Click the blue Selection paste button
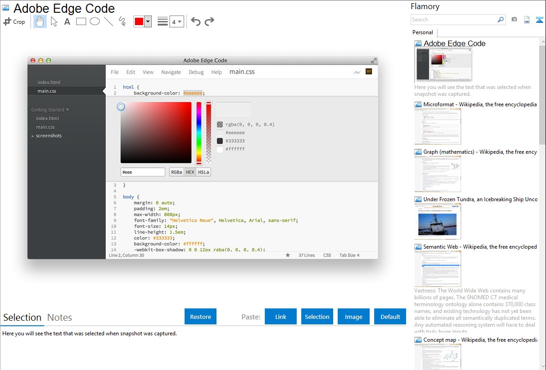The height and width of the screenshot is (370, 546). (317, 317)
